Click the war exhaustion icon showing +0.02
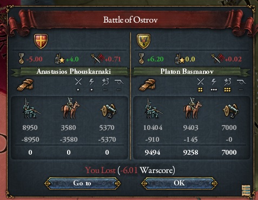Viewport: 258px width, 200px height. click(x=218, y=59)
